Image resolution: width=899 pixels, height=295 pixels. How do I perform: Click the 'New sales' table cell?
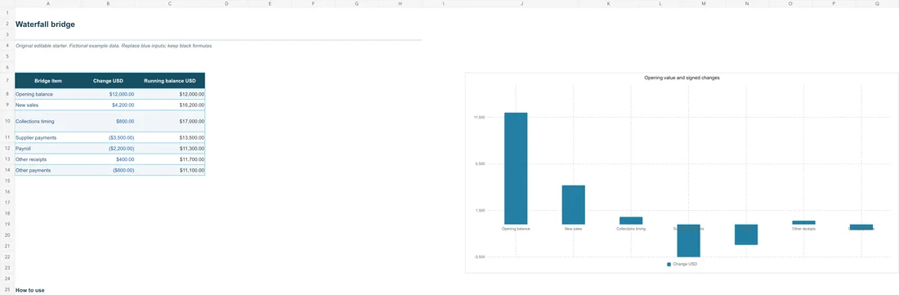pyautogui.click(x=48, y=105)
